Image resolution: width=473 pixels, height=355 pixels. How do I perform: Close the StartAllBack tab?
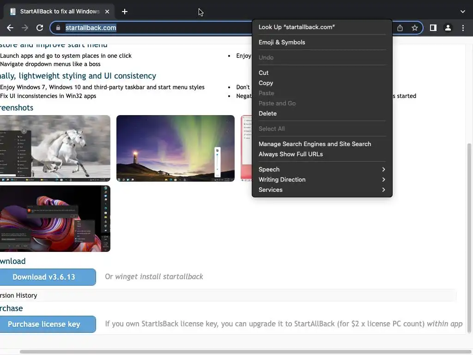(x=107, y=12)
